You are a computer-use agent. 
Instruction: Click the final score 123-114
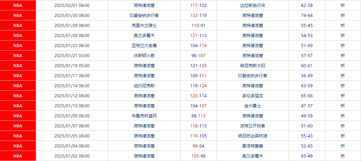pos(198,96)
